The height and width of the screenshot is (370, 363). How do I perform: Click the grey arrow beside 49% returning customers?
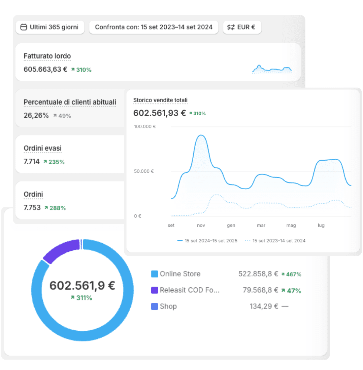[55, 116]
